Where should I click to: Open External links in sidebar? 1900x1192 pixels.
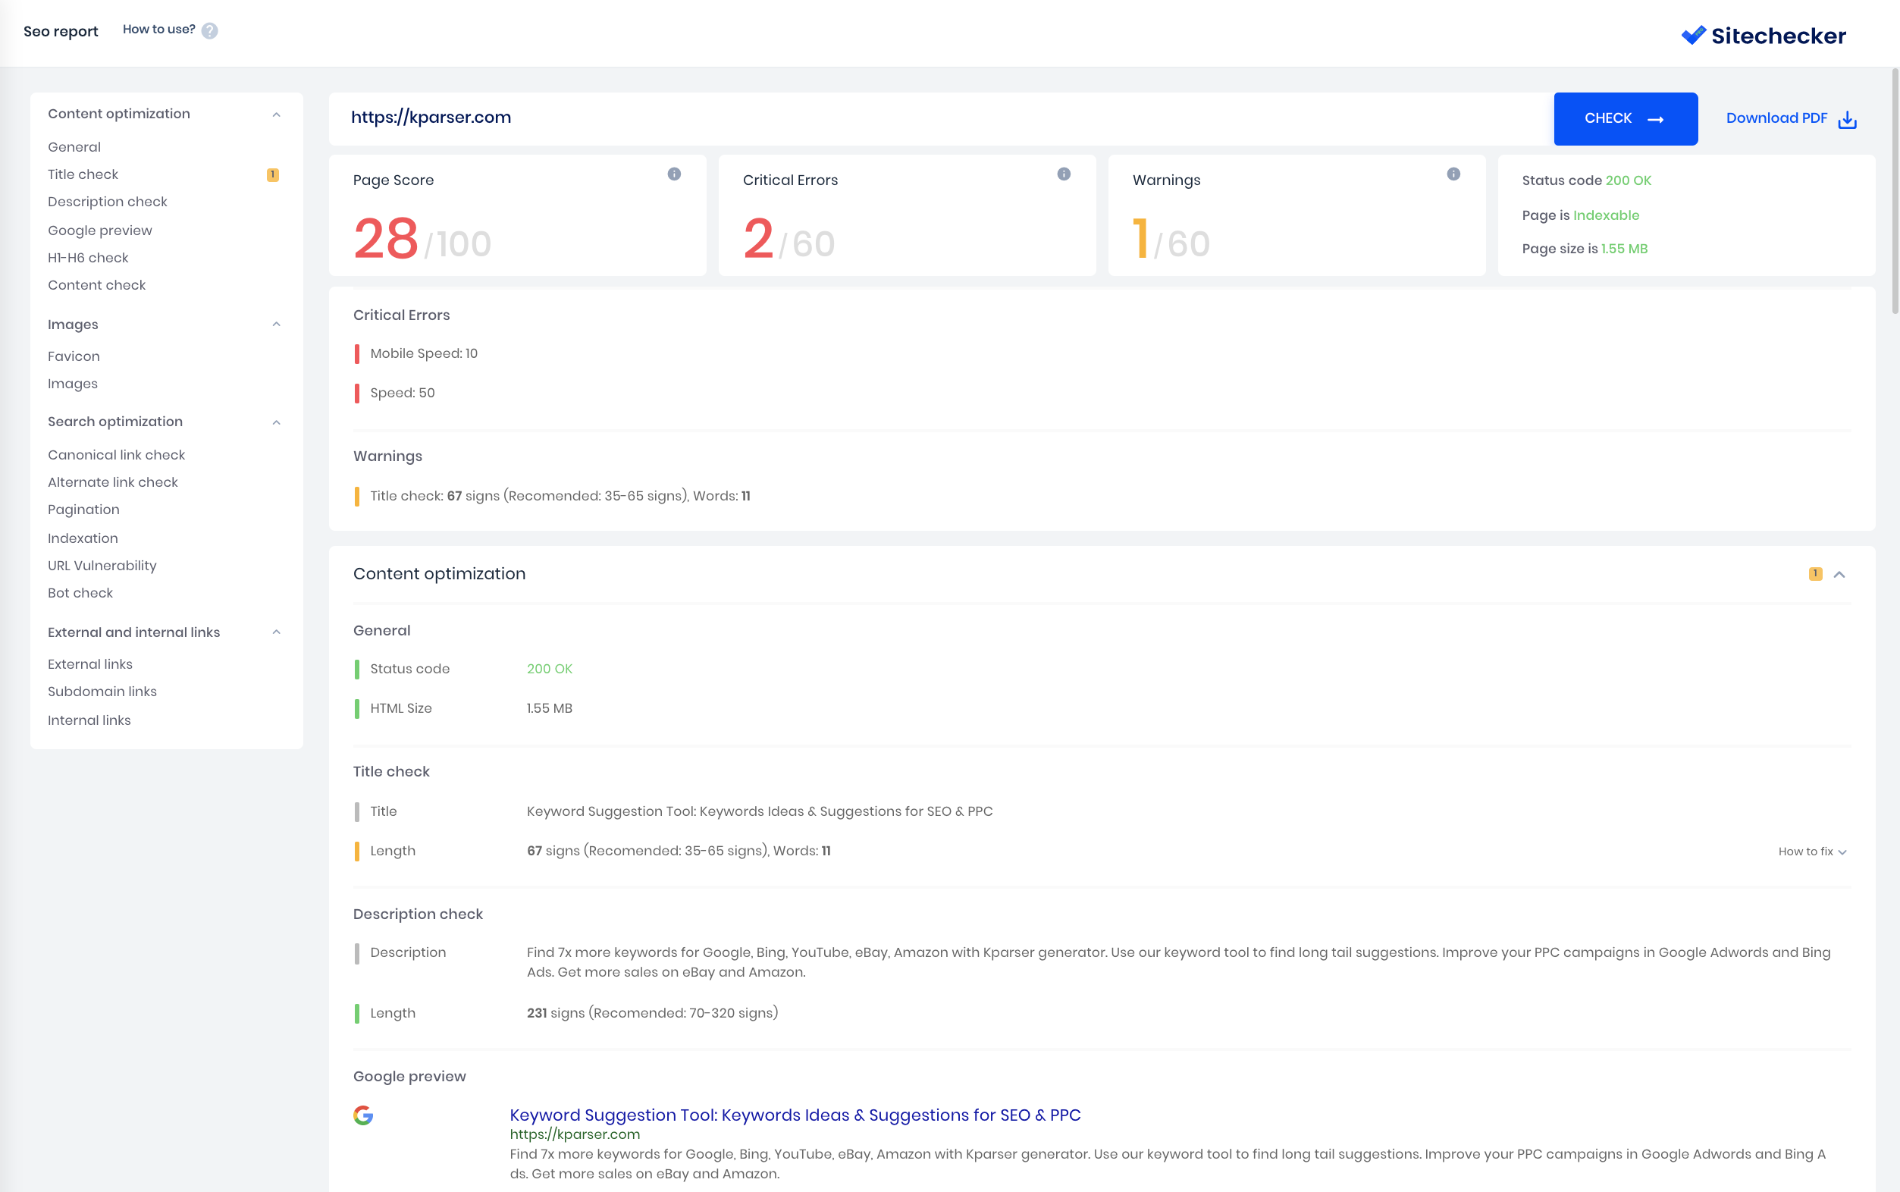[x=89, y=664]
